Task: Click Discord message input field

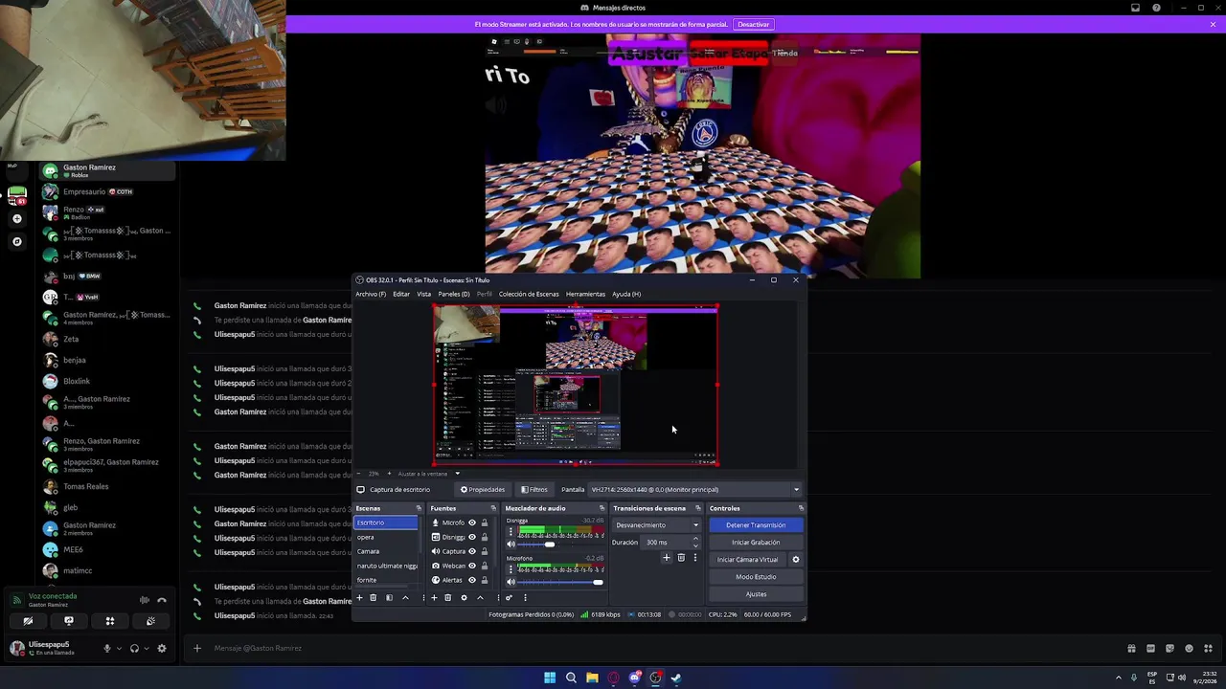Action: coord(661,648)
